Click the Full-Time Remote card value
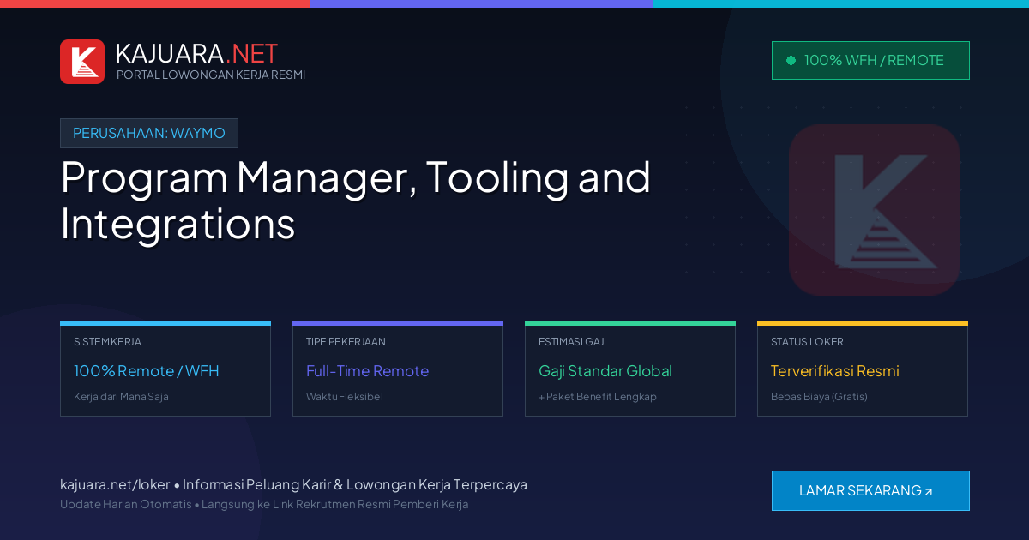Screen dimensions: 1029x540 (367, 371)
